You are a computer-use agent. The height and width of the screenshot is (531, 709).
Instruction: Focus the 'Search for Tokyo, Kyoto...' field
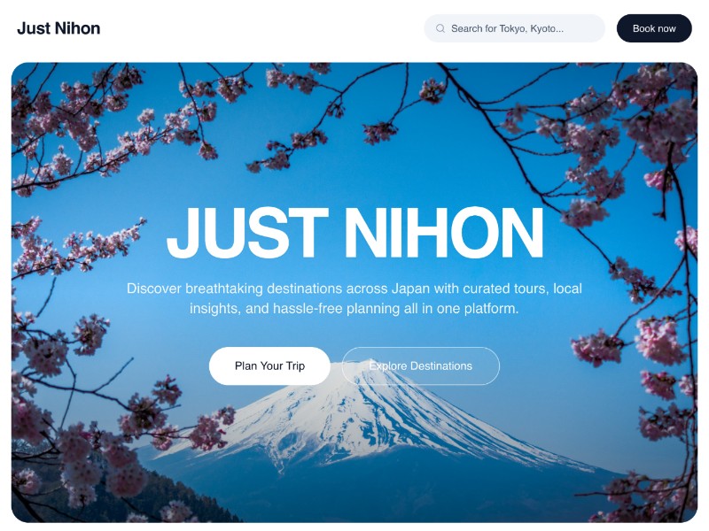click(514, 28)
